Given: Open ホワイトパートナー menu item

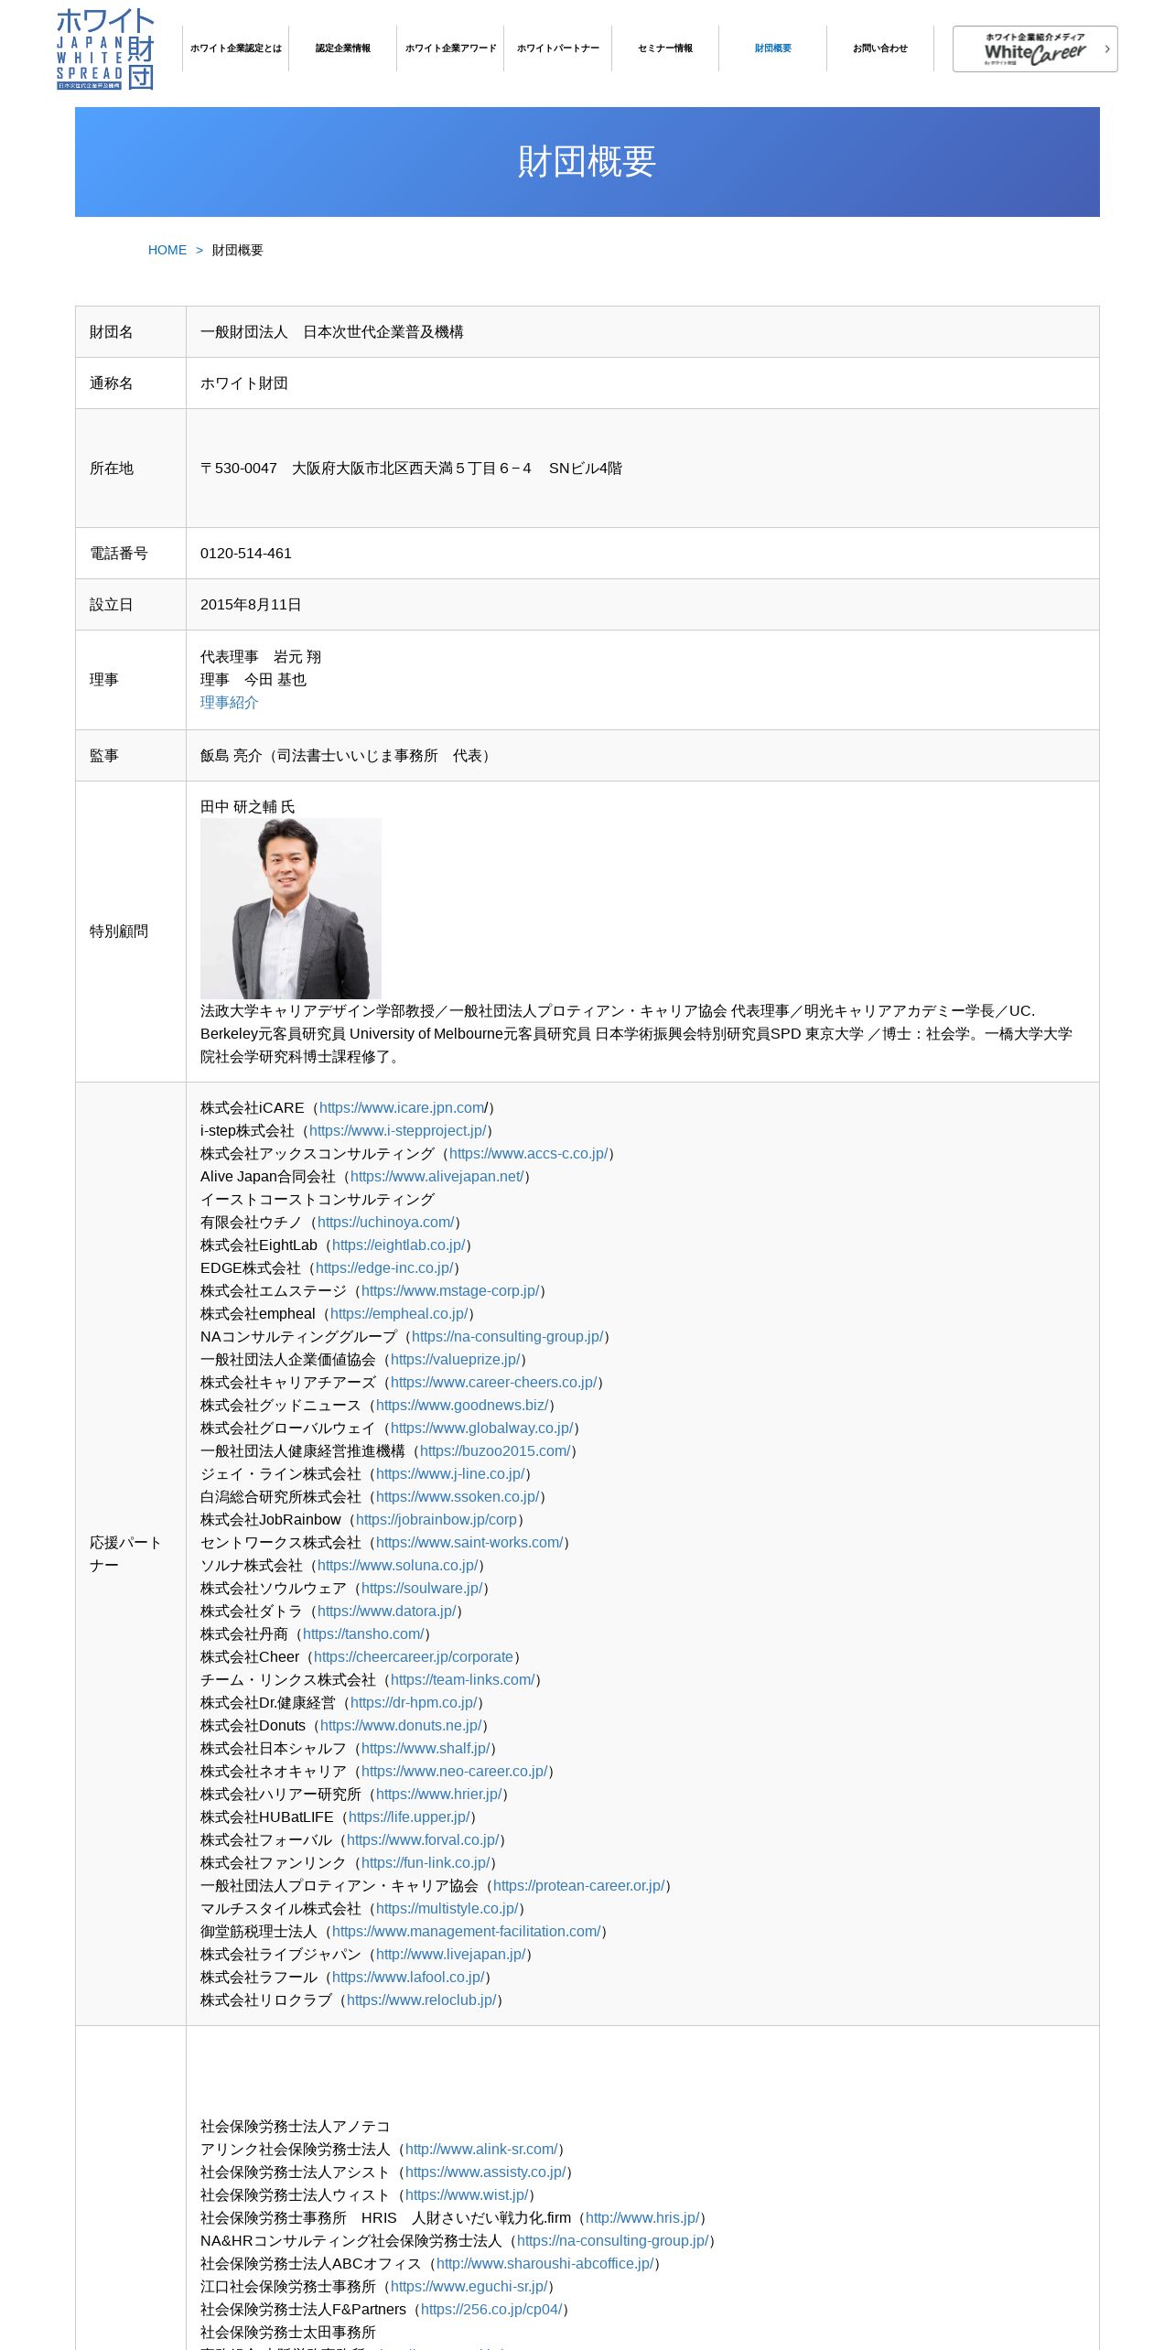Looking at the screenshot, I should pos(558,49).
